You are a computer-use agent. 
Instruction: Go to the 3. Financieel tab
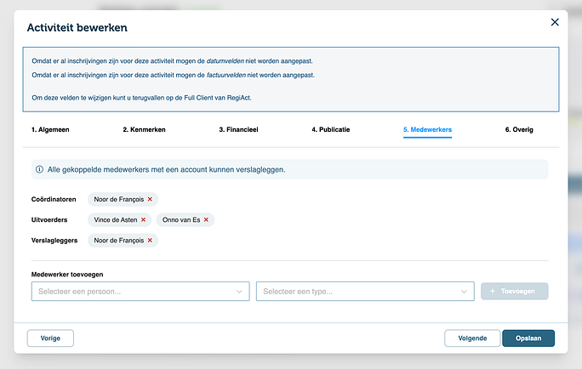[238, 130]
